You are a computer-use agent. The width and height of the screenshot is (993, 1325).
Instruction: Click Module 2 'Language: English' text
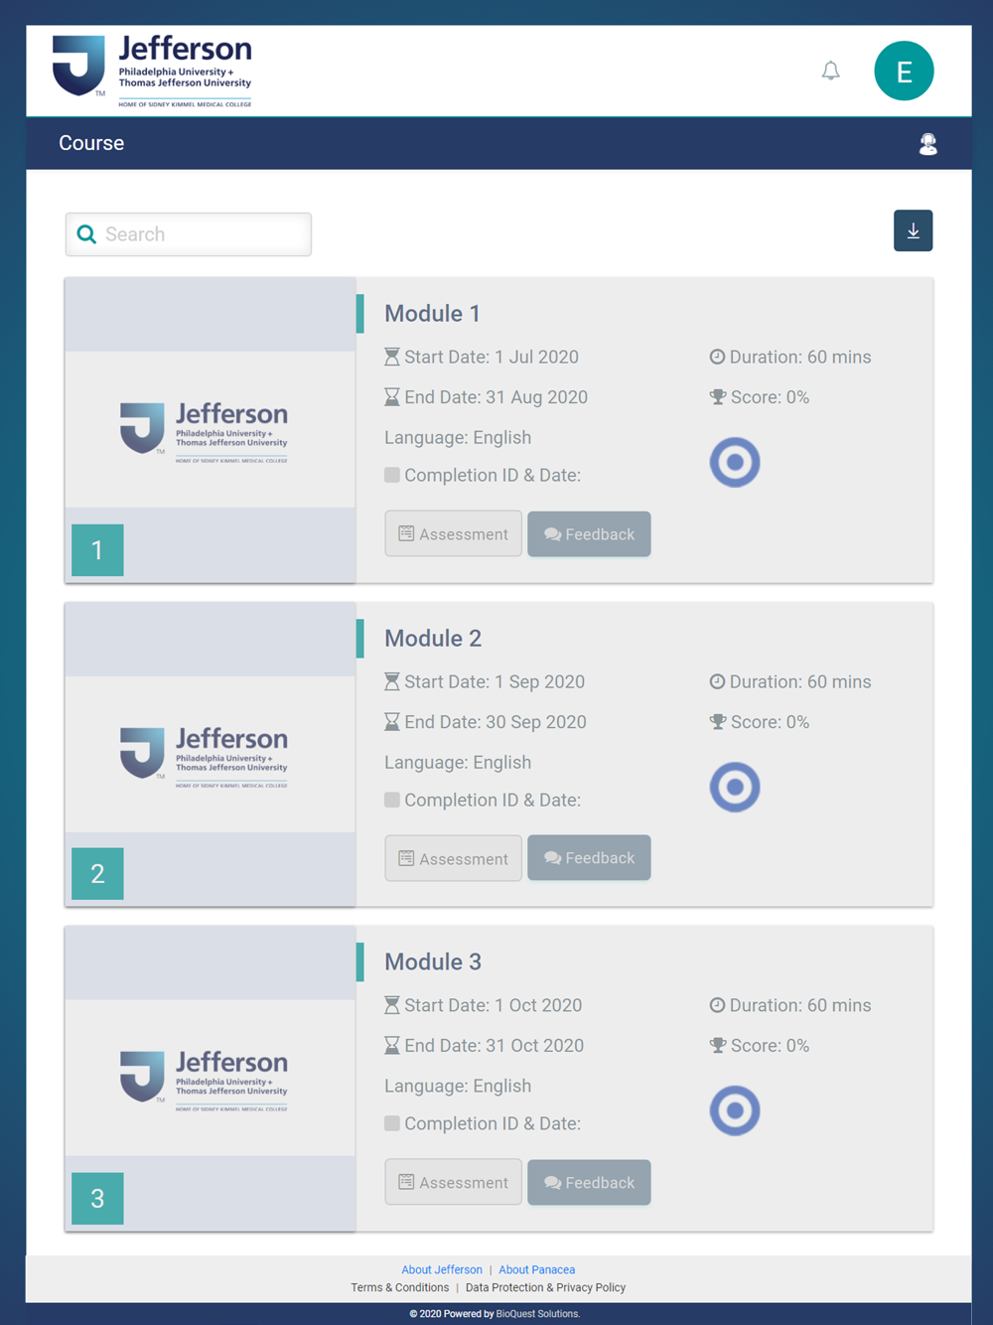point(458,763)
